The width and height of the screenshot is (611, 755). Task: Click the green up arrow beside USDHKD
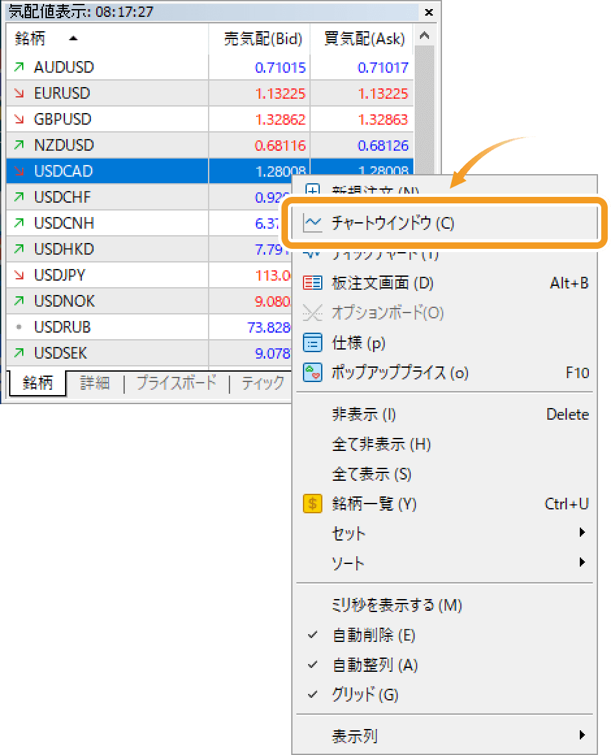(x=19, y=249)
